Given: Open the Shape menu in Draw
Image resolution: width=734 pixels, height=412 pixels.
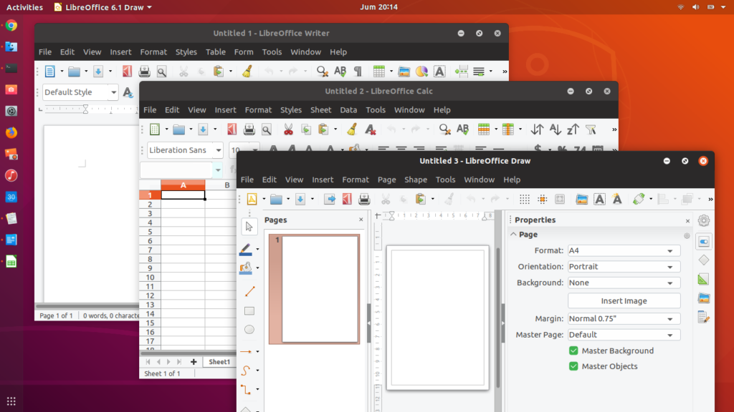Looking at the screenshot, I should coord(415,180).
